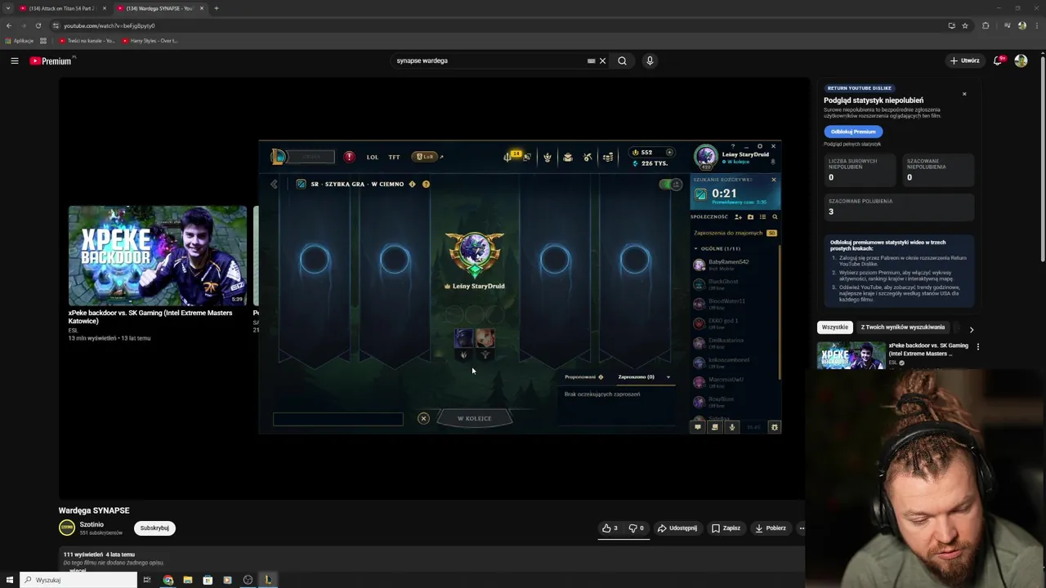Click the Pobierz download button
1046x588 pixels.
coord(771,528)
